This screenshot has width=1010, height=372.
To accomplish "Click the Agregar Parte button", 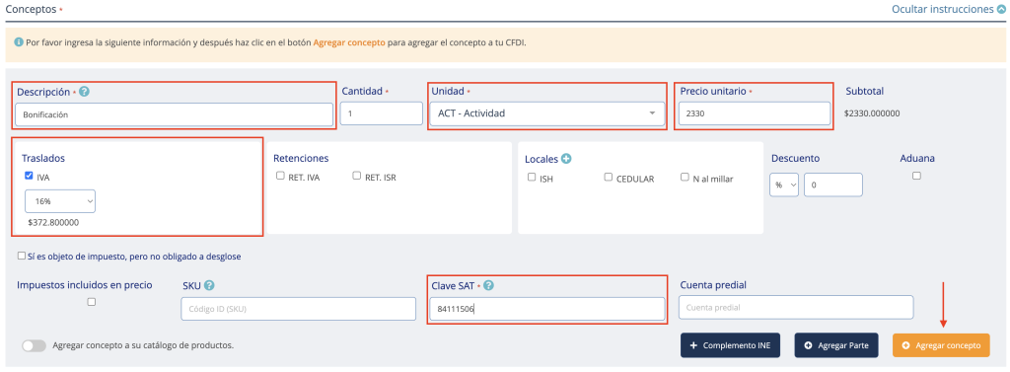I will tap(836, 345).
